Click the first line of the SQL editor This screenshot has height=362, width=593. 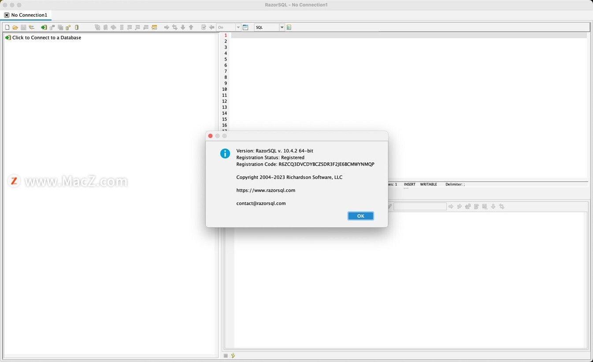tap(409, 35)
